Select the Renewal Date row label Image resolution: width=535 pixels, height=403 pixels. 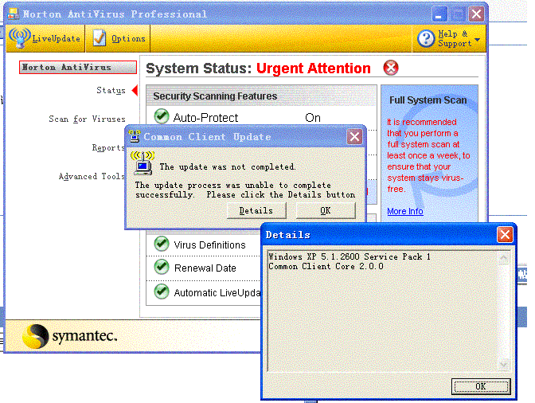[205, 268]
